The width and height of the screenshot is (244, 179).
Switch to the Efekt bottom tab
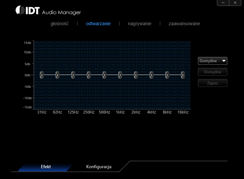pos(46,167)
